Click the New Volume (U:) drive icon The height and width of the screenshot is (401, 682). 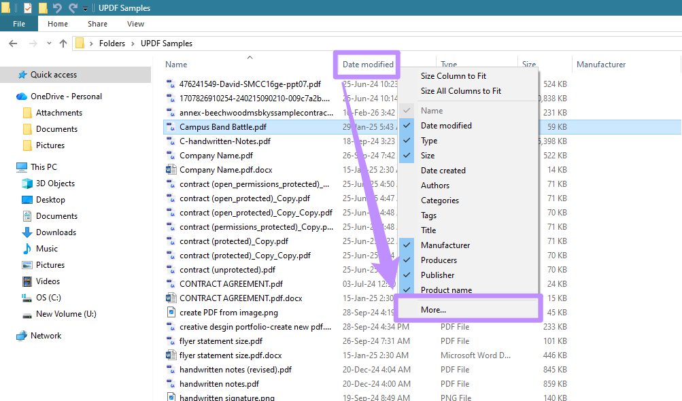[27, 315]
